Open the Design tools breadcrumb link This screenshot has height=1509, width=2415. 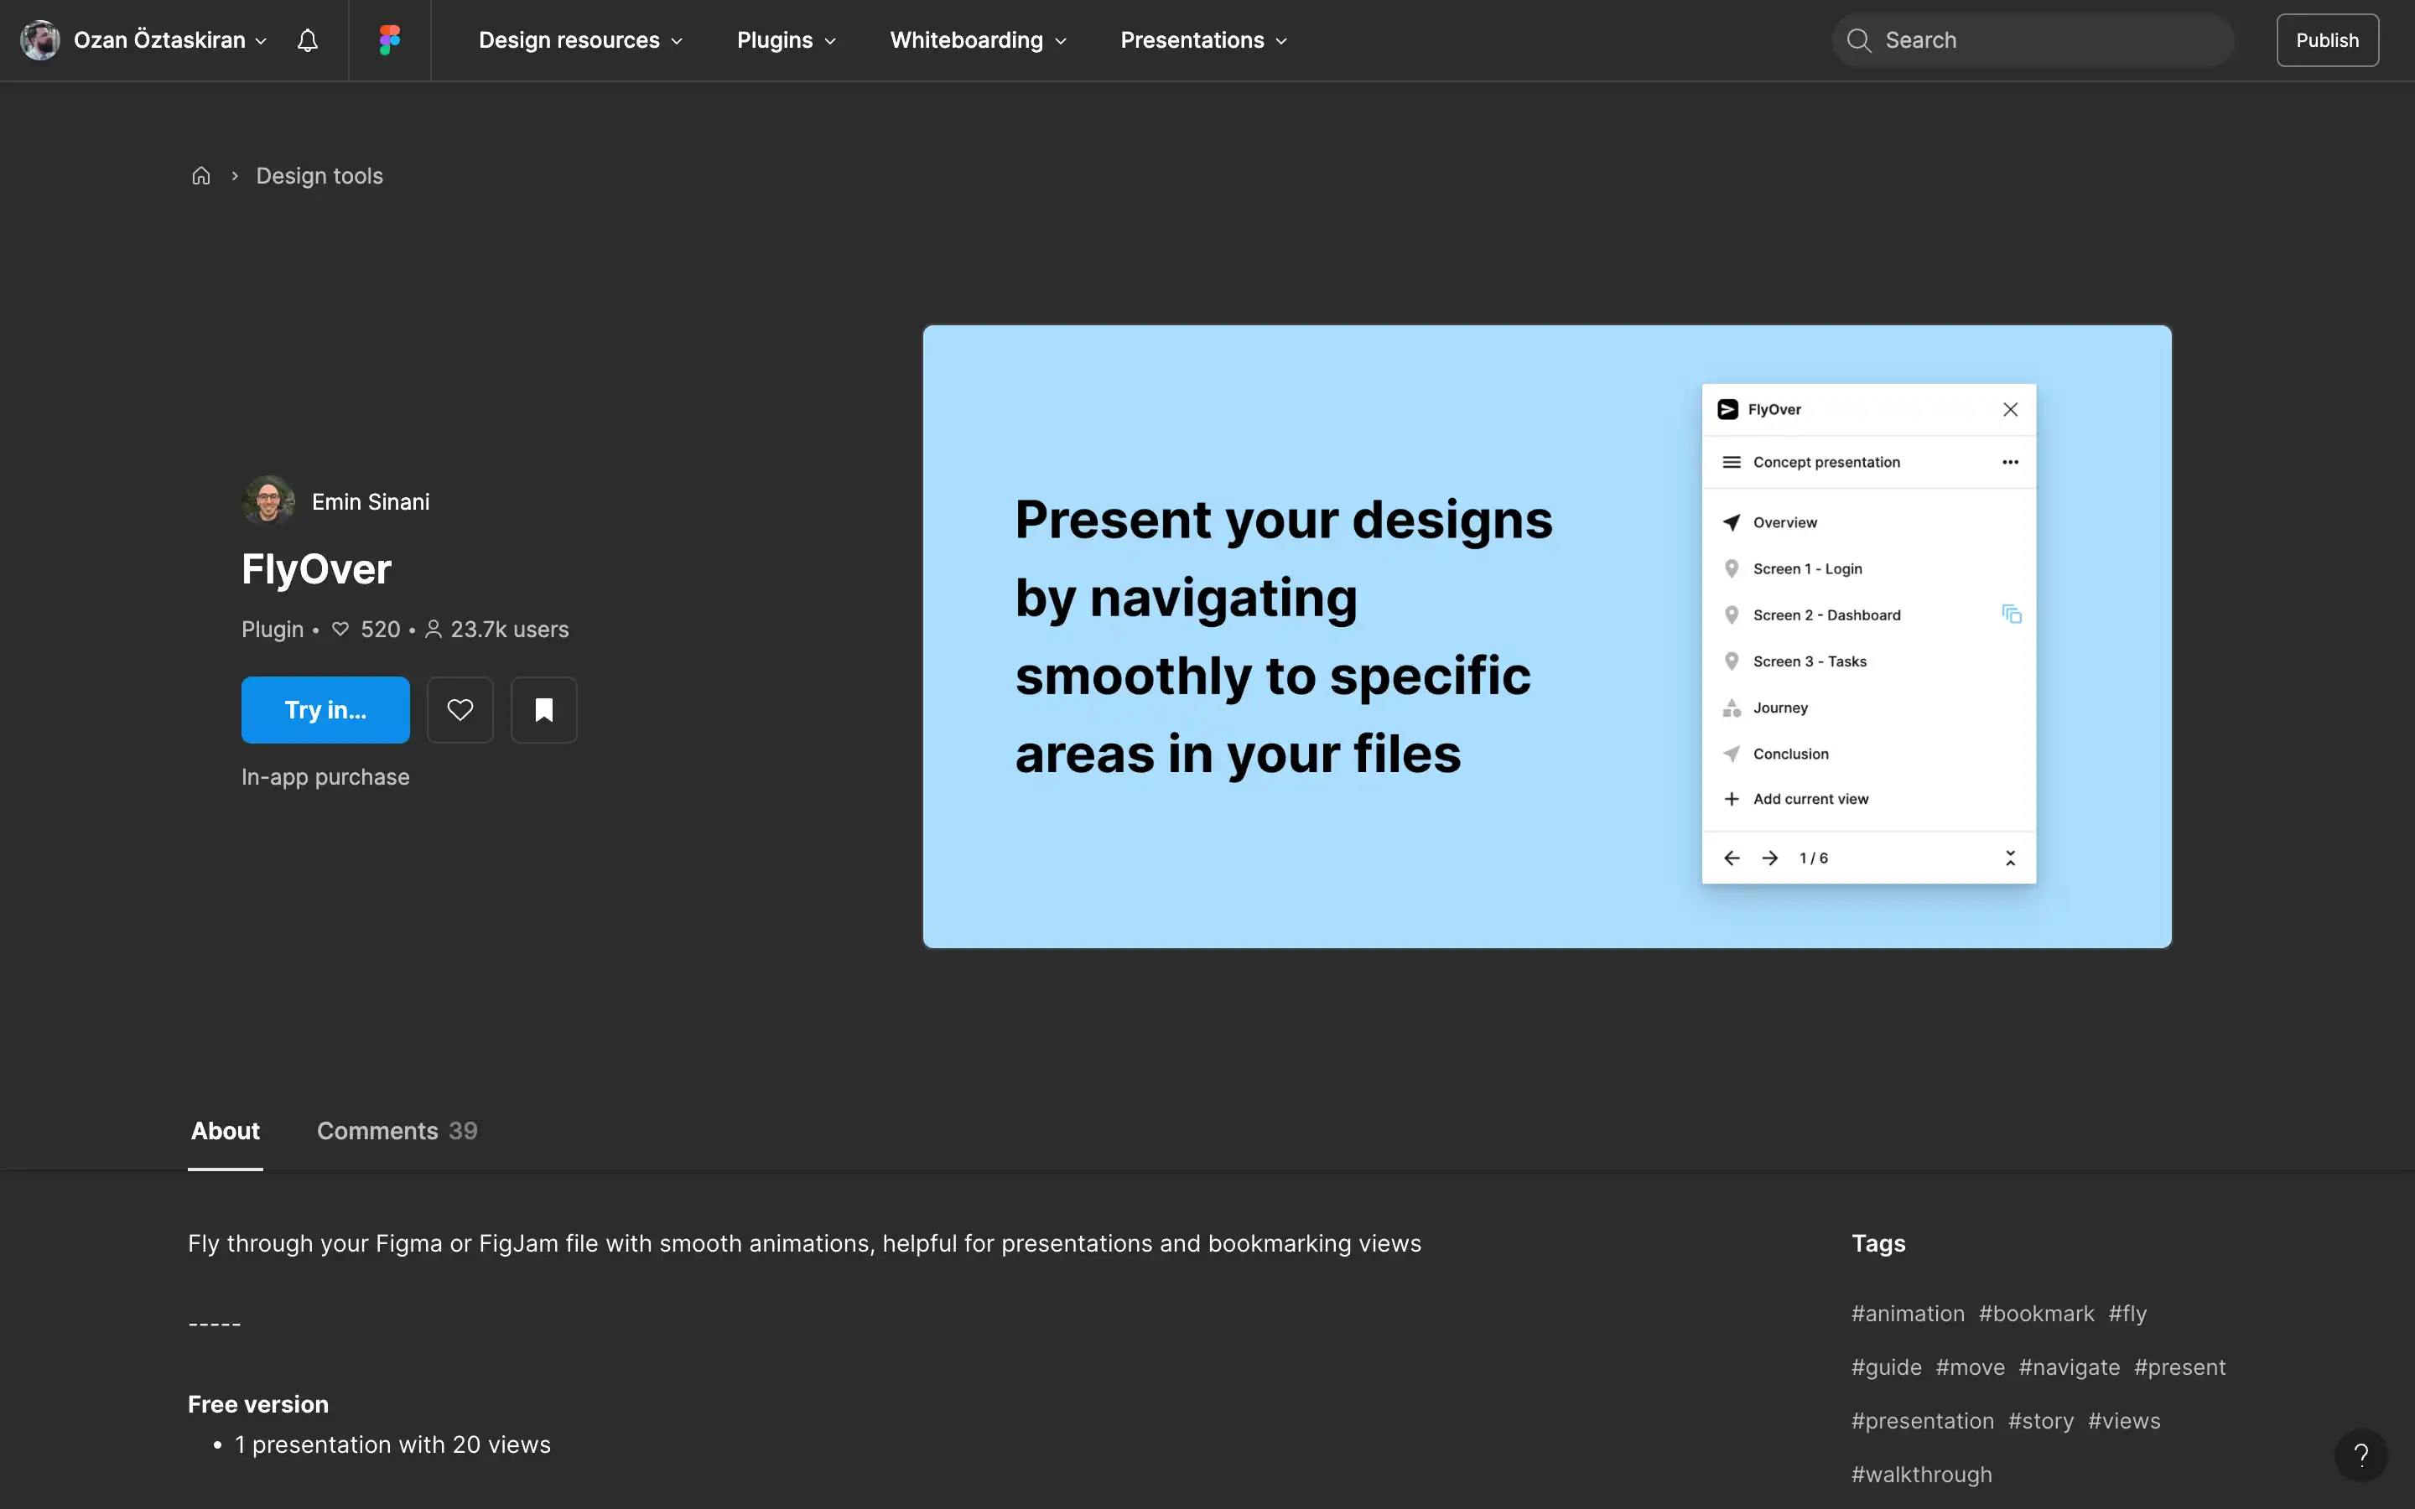click(319, 176)
